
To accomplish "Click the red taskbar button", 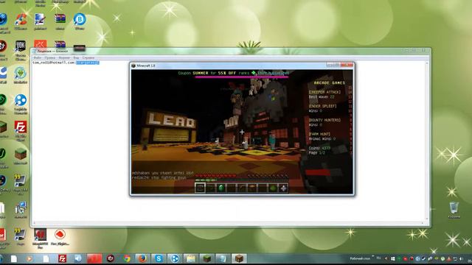I will [94, 258].
